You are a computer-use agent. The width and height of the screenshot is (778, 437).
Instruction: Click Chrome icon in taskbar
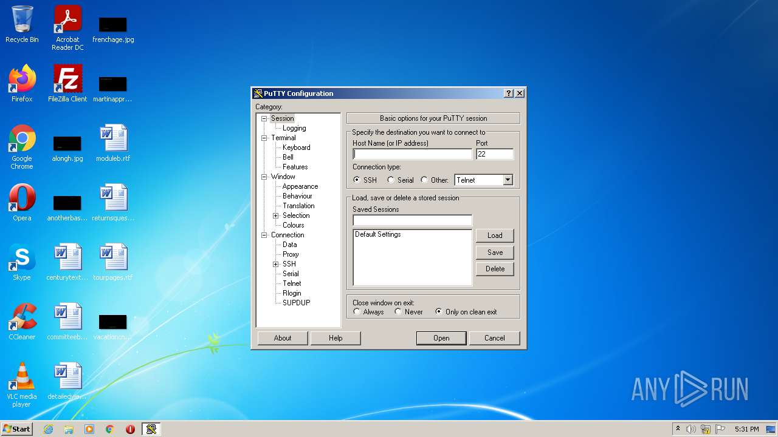[110, 429]
